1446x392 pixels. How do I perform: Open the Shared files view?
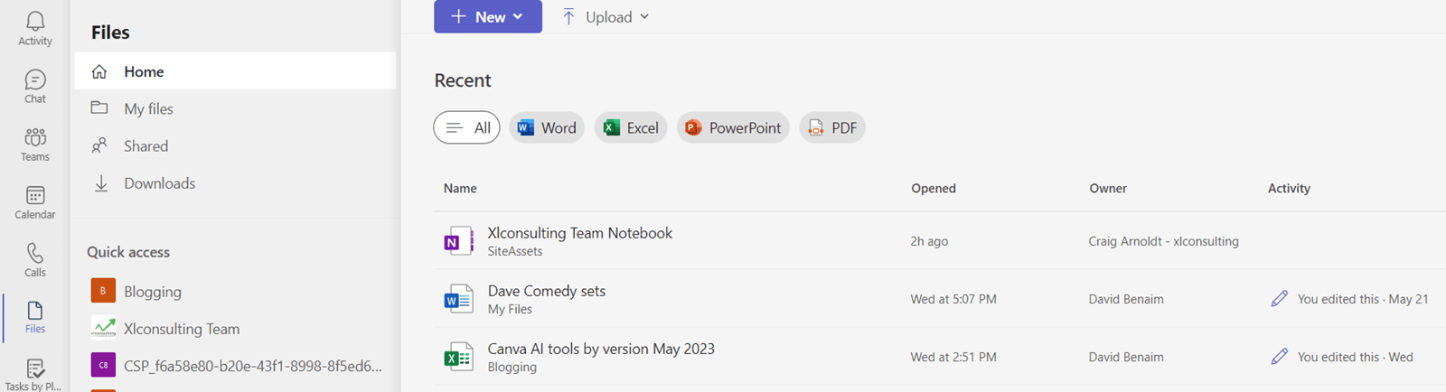click(146, 146)
